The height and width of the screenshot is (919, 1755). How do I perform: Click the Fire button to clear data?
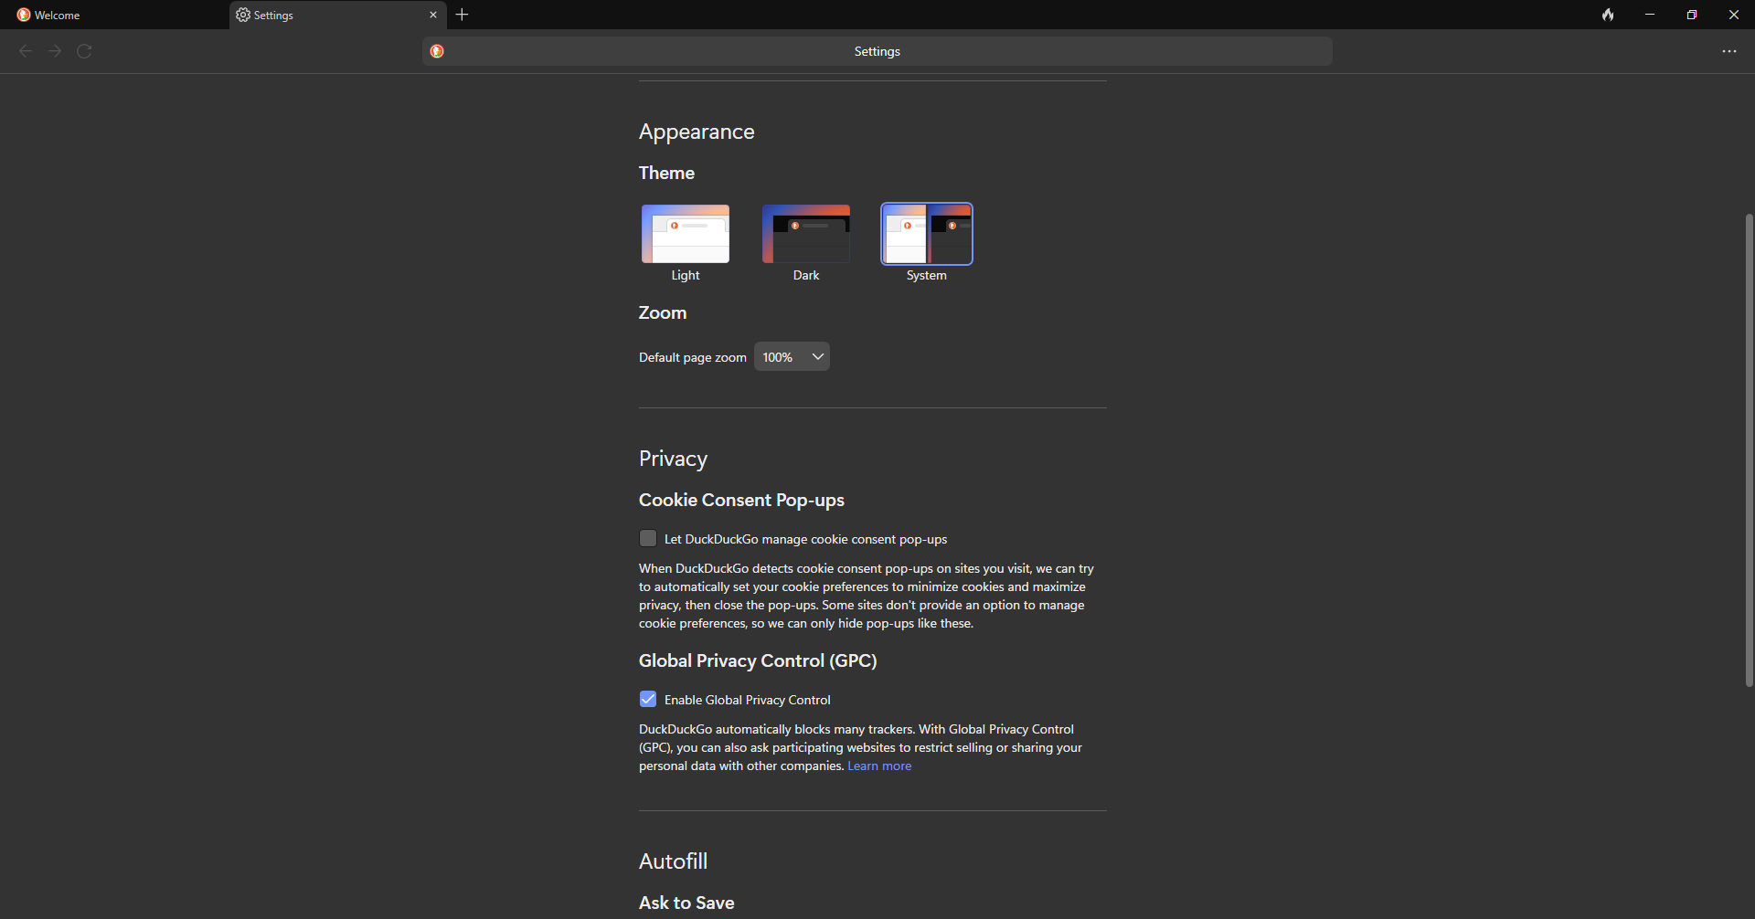point(1608,15)
